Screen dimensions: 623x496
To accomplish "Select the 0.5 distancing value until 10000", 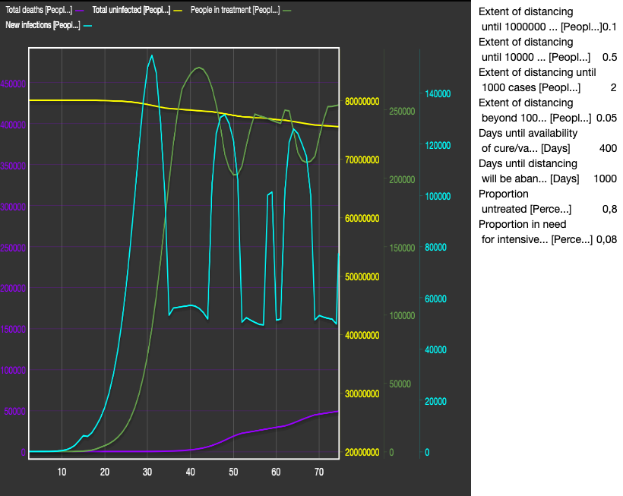I will tap(609, 57).
